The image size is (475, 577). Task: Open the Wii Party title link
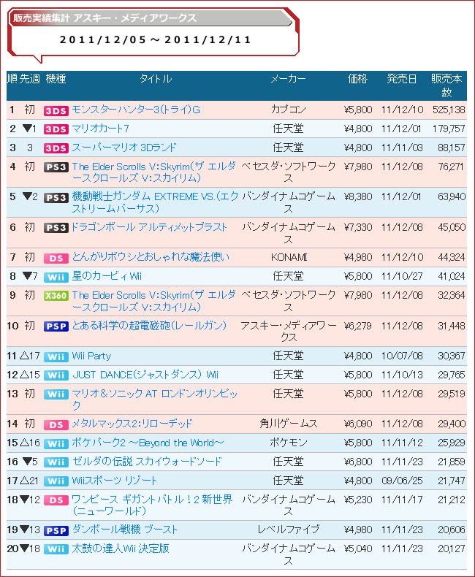coord(91,356)
